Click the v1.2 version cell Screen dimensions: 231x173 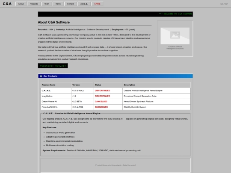tap(83, 96)
